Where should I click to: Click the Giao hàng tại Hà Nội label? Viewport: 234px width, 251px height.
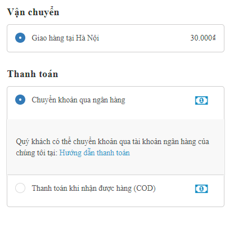pyautogui.click(x=65, y=38)
